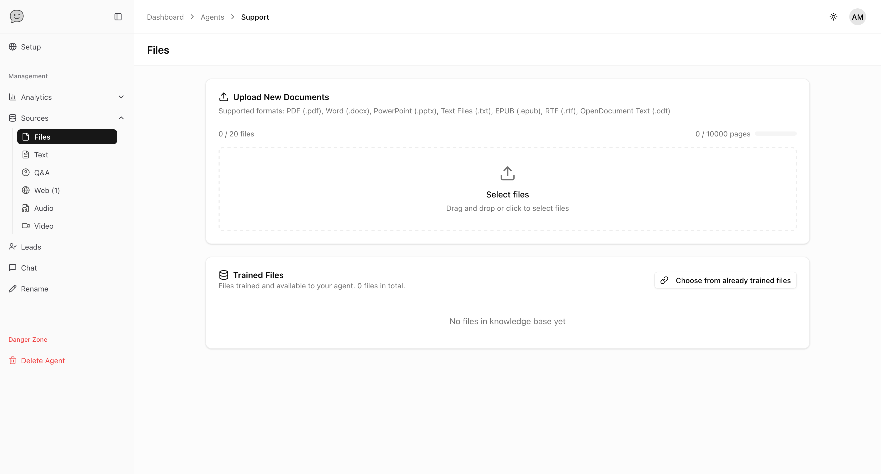Click the pages usage progress bar

(x=776, y=134)
